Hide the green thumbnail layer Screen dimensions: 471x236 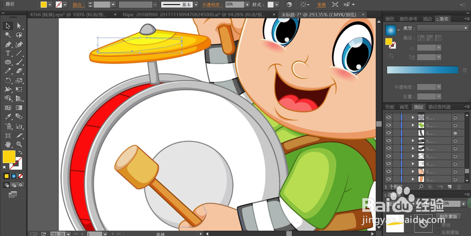(389, 125)
